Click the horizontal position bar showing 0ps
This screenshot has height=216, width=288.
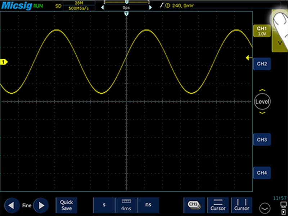coord(126,7)
